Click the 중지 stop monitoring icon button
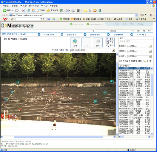Image resolution: width=157 pixels, height=152 pixels. (x=98, y=42)
